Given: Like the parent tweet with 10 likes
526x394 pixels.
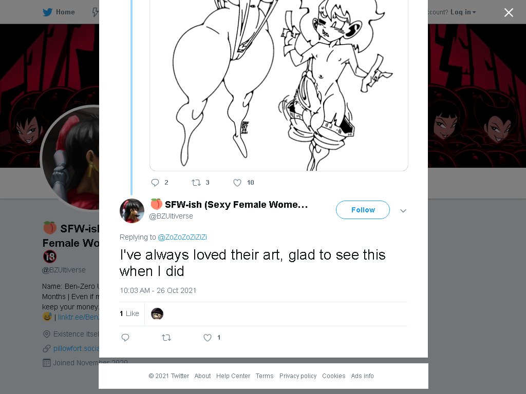Looking at the screenshot, I should point(237,183).
